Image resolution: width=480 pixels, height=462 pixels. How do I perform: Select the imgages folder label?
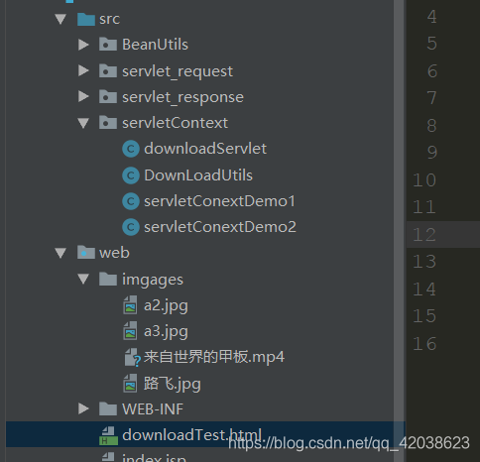pos(153,280)
